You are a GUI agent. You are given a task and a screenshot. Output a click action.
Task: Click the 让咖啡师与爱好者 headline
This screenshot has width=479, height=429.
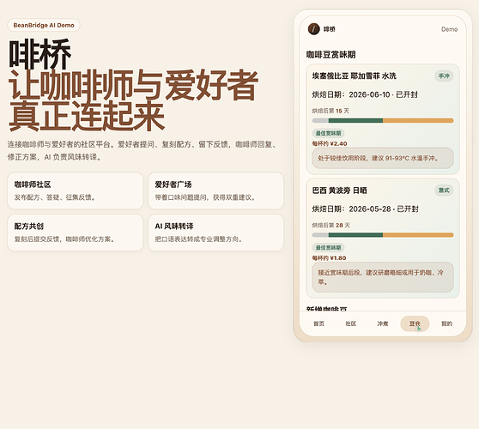tap(134, 85)
